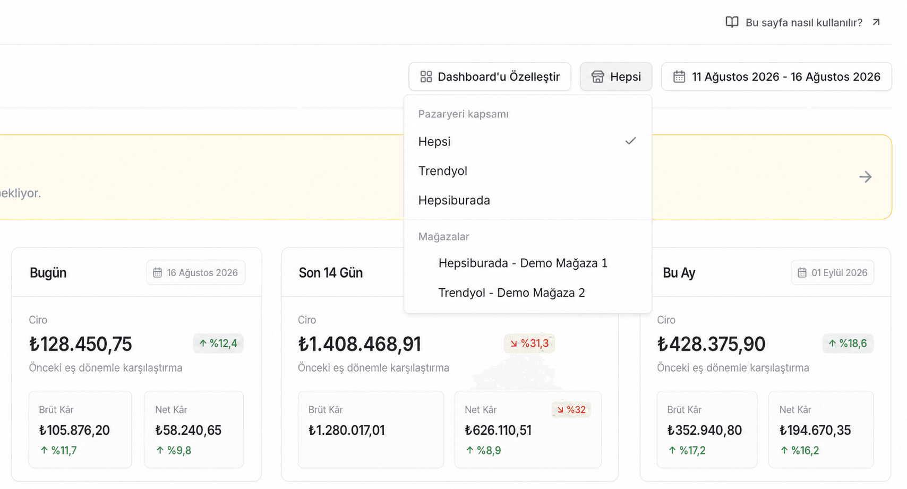Click the external arrow icon after help link
This screenshot has height=489, width=907.
click(x=876, y=22)
